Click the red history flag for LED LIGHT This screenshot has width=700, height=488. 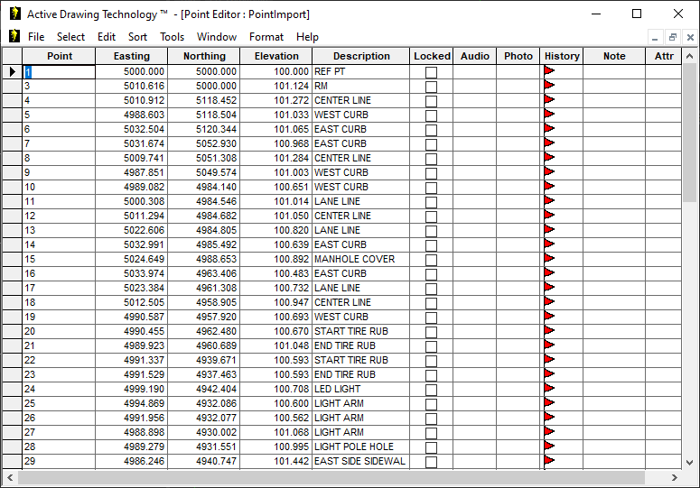tap(549, 389)
